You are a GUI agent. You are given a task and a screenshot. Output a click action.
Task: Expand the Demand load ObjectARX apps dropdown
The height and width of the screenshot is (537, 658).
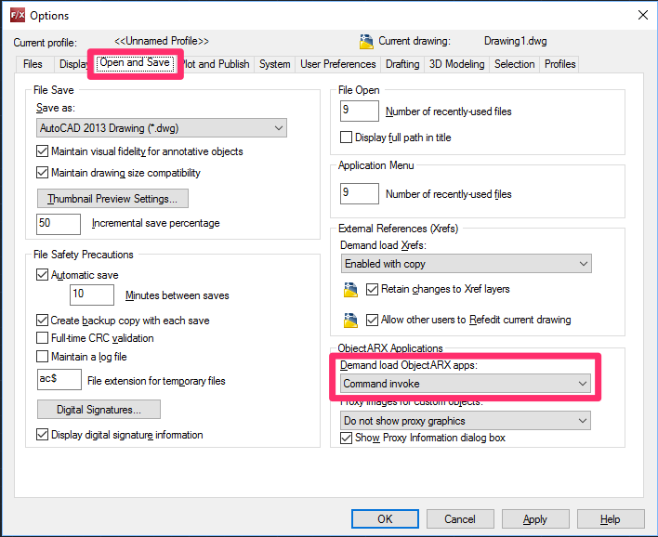point(465,384)
